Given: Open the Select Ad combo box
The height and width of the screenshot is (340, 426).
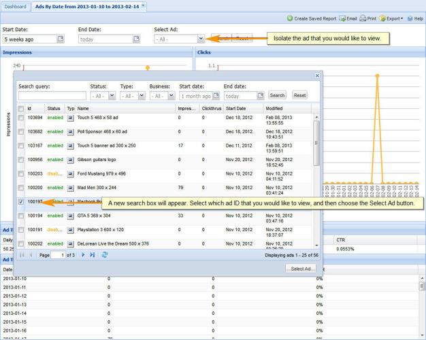Looking at the screenshot, I should (x=200, y=39).
